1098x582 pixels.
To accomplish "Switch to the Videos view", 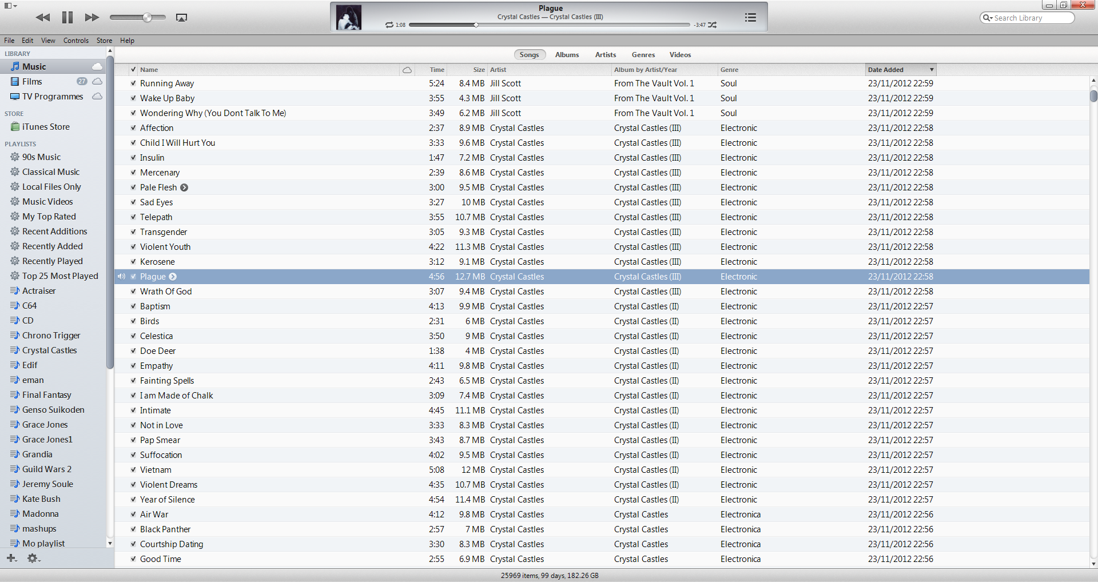I will tap(680, 55).
